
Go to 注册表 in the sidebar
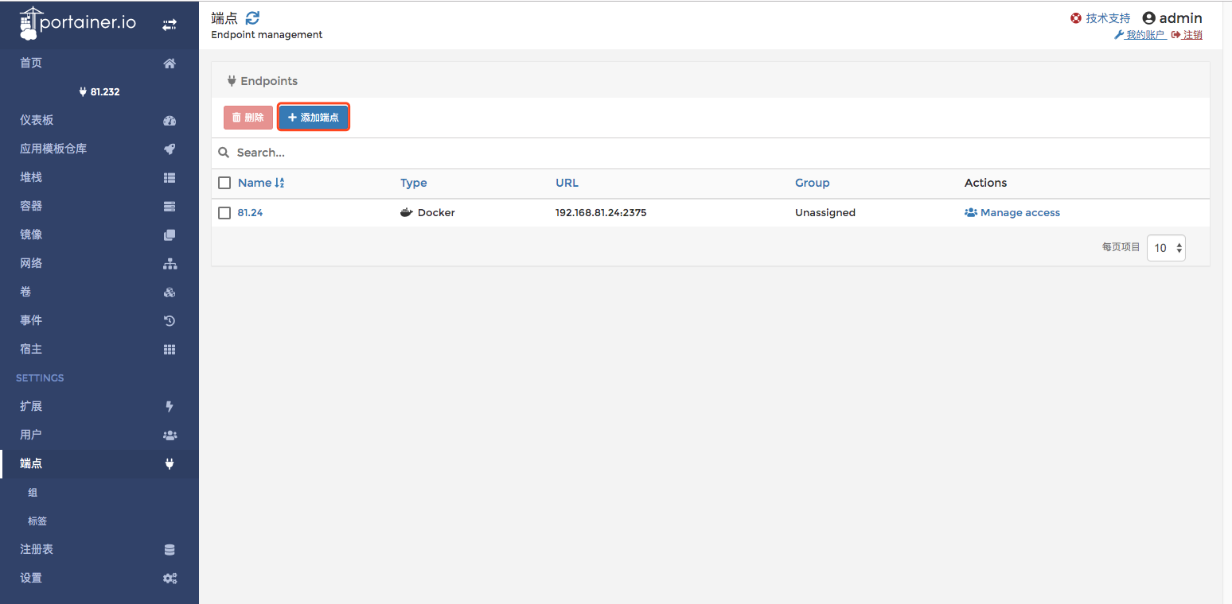(99, 550)
